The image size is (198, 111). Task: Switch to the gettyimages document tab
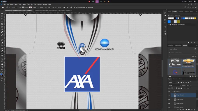(53, 11)
